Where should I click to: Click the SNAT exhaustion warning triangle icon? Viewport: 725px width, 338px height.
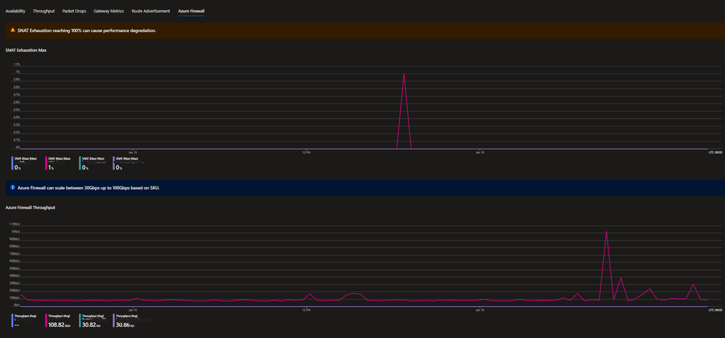click(x=13, y=30)
